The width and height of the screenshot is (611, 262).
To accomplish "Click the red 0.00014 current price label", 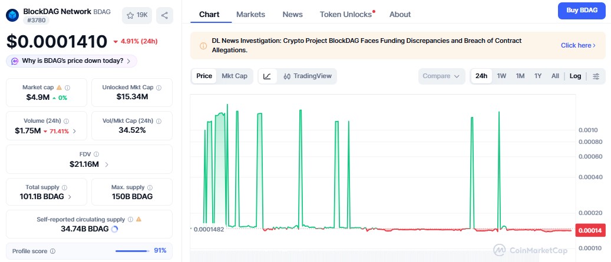I will [x=590, y=230].
